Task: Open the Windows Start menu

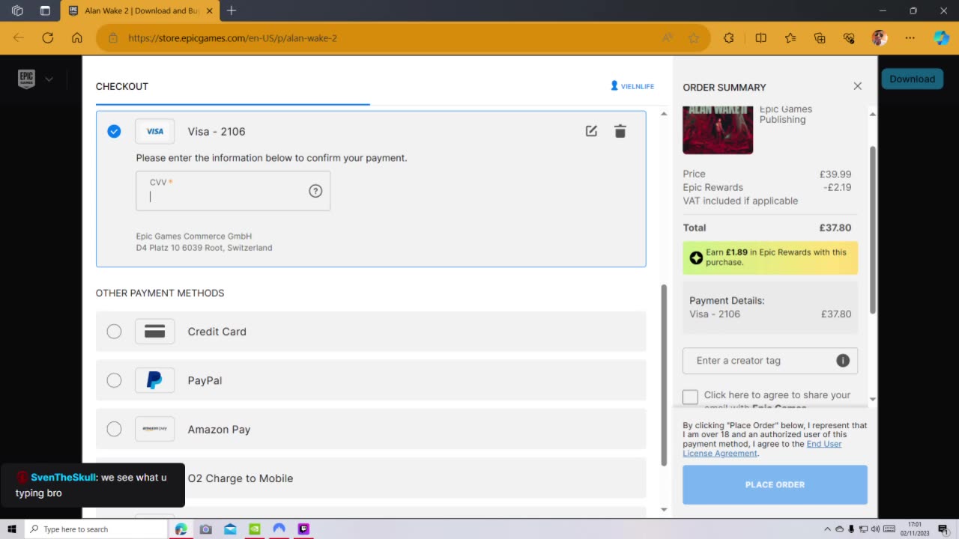Action: 12,529
